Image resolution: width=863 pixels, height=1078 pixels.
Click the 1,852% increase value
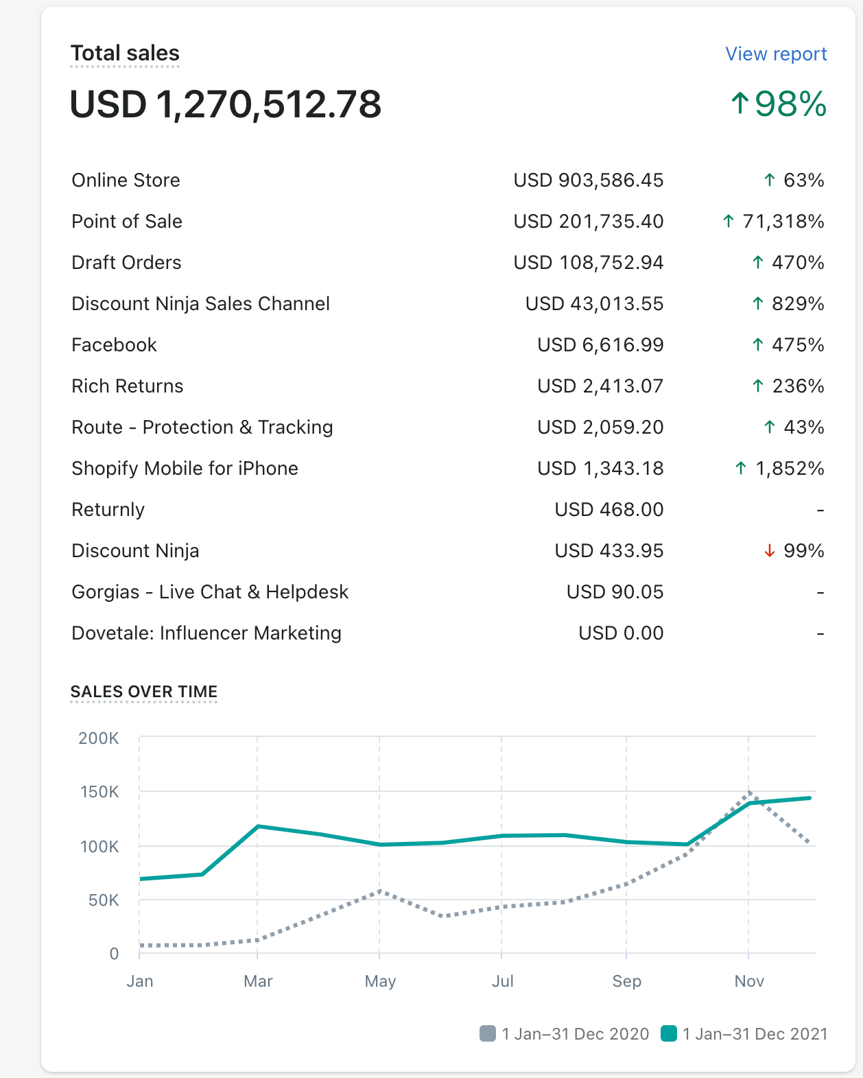[779, 469]
